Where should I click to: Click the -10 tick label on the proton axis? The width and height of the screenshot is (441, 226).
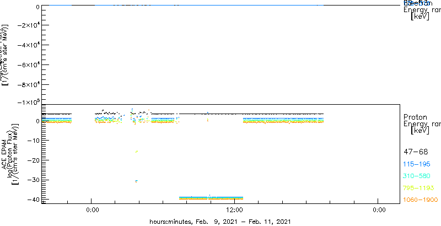[33, 140]
